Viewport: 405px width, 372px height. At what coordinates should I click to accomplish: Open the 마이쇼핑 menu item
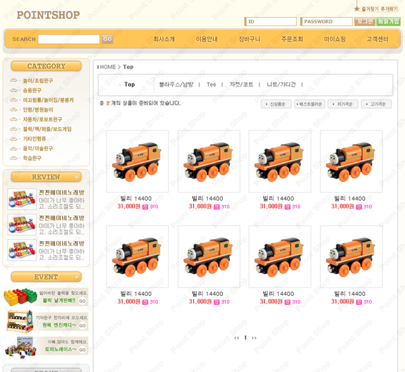[x=335, y=39]
